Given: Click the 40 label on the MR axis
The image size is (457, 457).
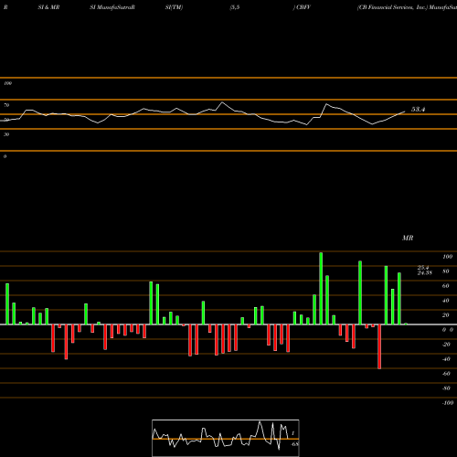Looking at the screenshot, I should point(446,301).
